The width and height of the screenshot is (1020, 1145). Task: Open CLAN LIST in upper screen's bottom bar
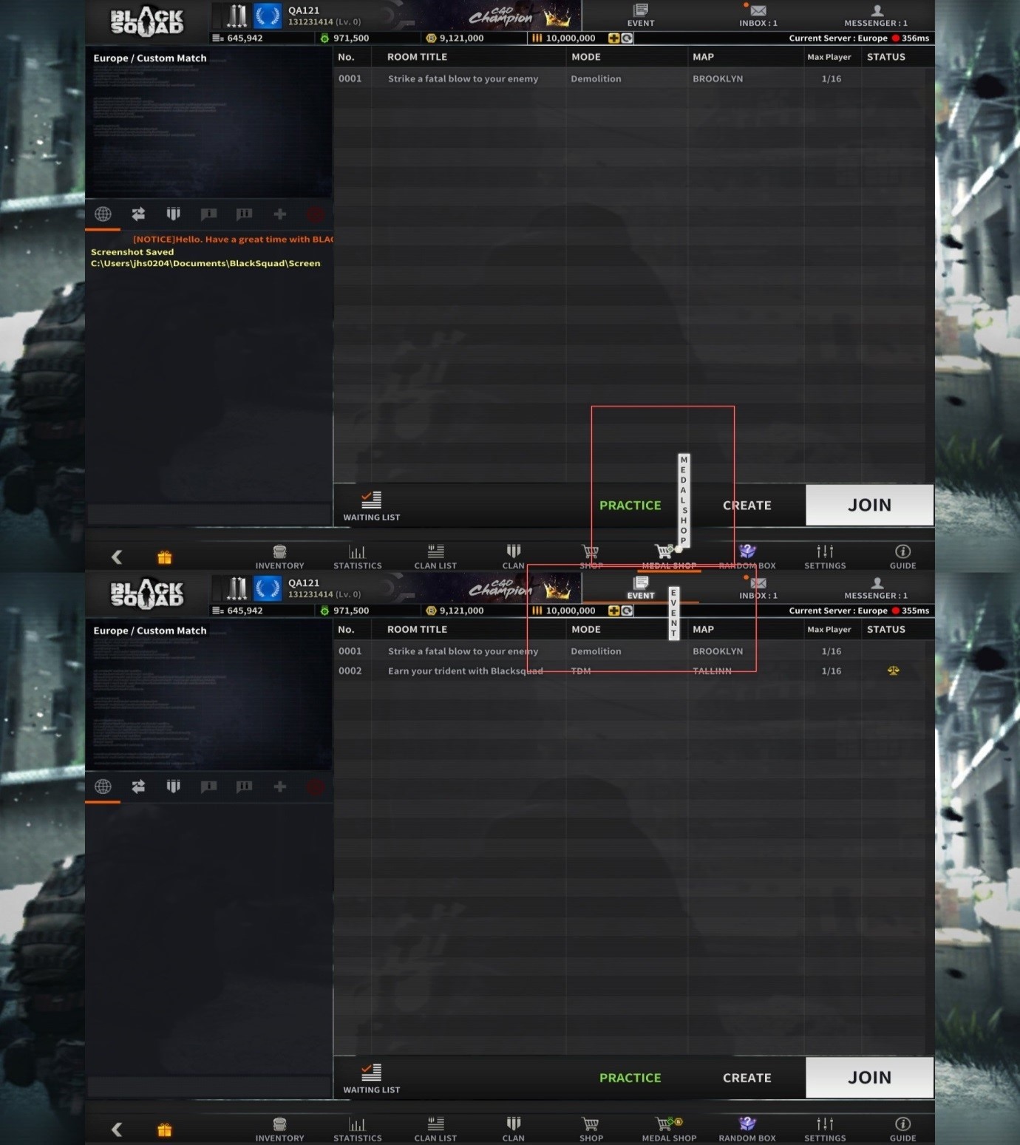[x=435, y=557]
